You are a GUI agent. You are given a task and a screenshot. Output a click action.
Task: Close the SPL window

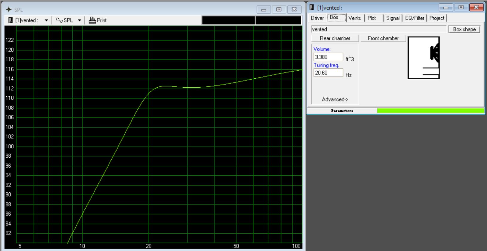coord(294,10)
